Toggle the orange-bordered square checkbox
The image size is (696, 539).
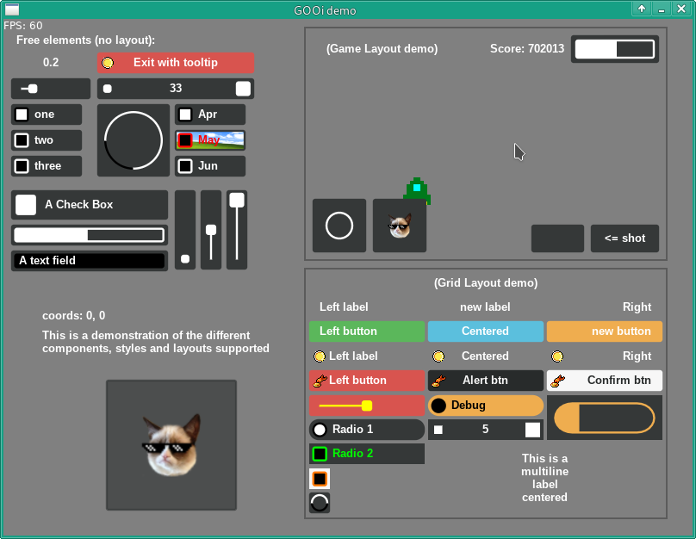point(320,479)
